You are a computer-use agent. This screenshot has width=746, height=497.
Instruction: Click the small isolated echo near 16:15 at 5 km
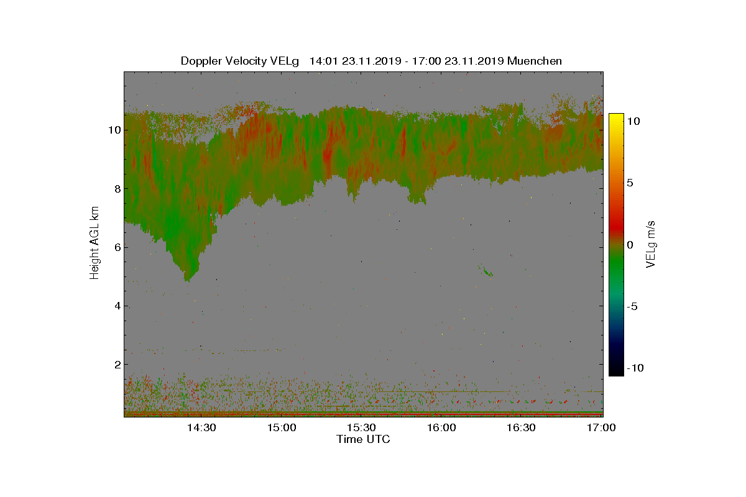point(486,271)
